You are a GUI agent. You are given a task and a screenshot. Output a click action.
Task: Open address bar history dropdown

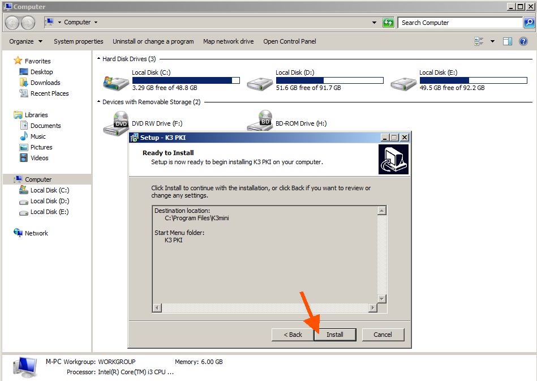375,23
